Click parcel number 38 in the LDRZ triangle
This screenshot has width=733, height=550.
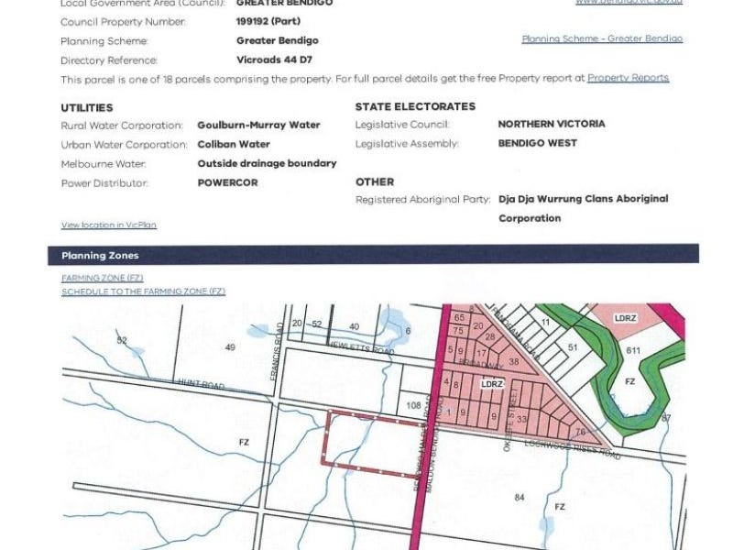pyautogui.click(x=513, y=361)
